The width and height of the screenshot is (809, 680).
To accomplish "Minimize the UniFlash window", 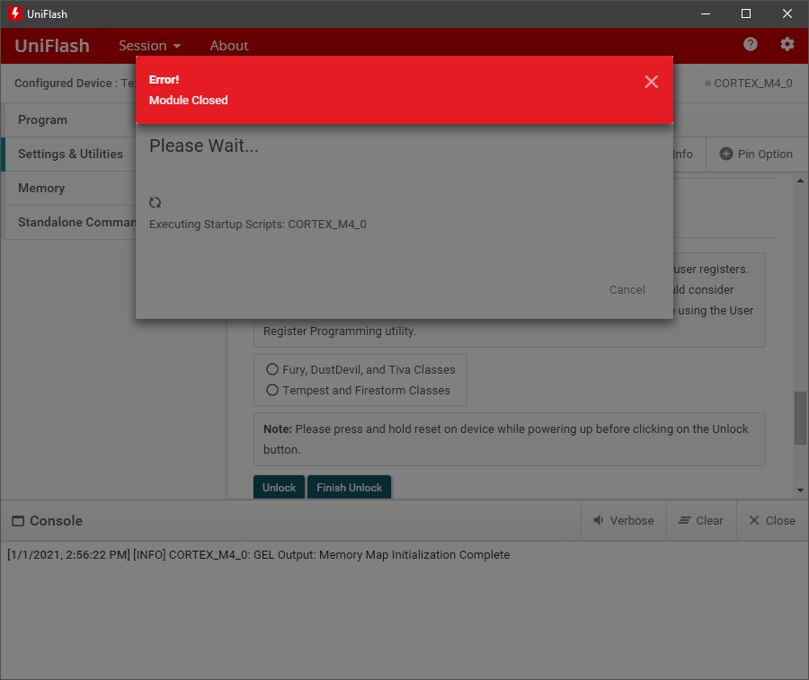I will click(706, 13).
